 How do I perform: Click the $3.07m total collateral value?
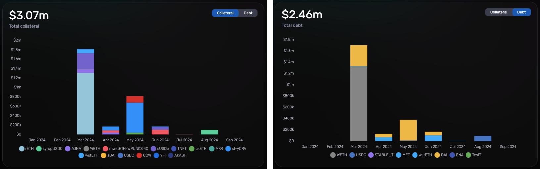point(29,15)
